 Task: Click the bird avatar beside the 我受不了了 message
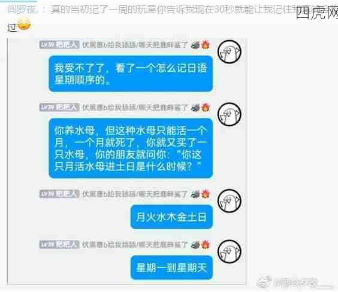coord(229,51)
